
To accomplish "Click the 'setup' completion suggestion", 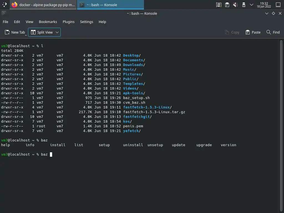I will coord(104,145).
